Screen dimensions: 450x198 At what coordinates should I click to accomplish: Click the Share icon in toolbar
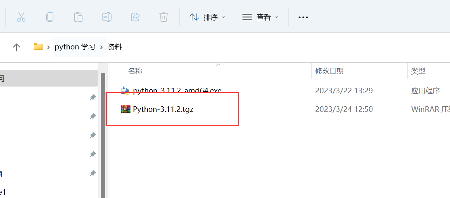click(x=135, y=17)
